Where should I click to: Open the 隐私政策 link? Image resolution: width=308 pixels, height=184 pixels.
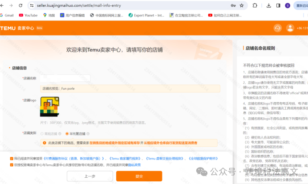(x=134, y=165)
